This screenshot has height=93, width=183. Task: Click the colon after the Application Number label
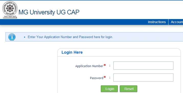point(110,66)
